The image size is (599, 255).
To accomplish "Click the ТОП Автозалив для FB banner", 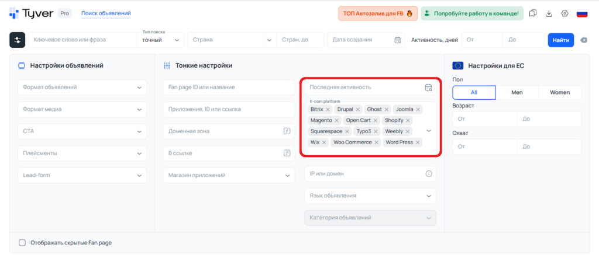I will coord(377,13).
